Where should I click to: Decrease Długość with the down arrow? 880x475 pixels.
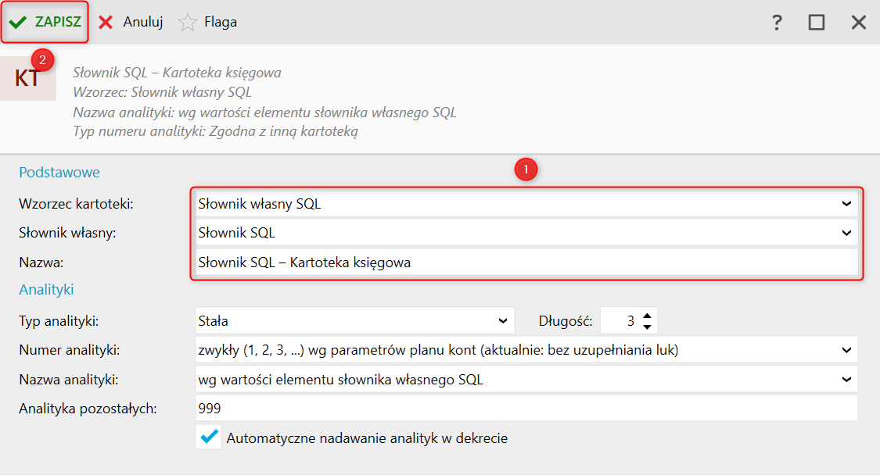click(x=647, y=326)
